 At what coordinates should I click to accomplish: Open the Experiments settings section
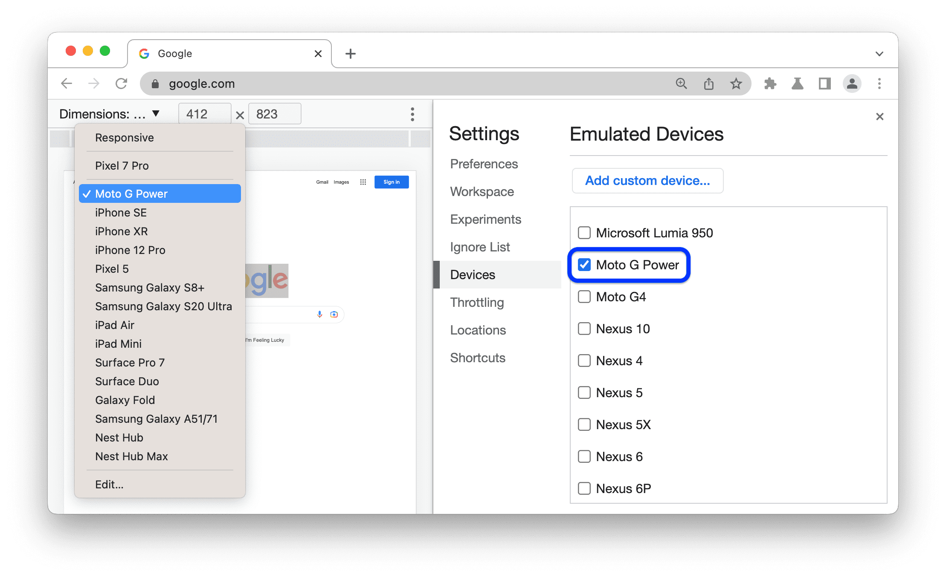point(487,219)
